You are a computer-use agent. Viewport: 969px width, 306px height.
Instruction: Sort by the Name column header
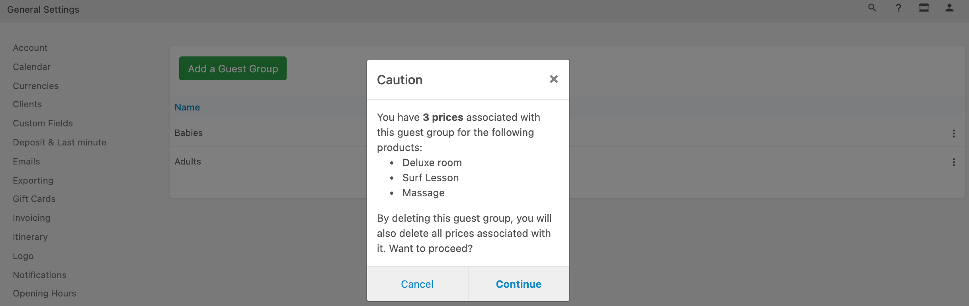pyautogui.click(x=187, y=107)
